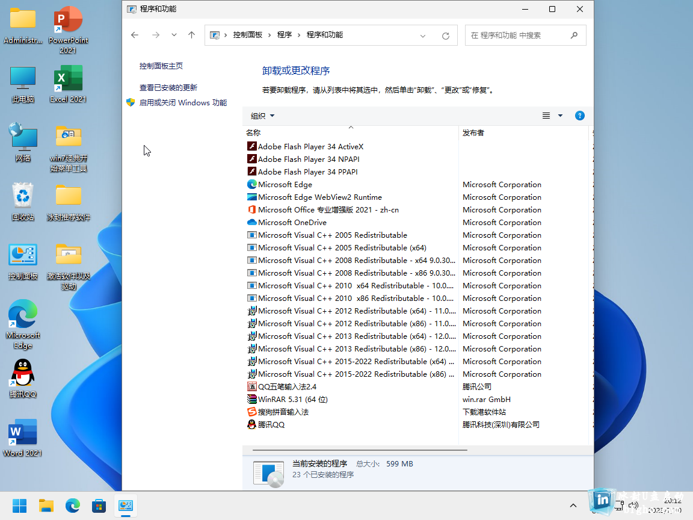
Task: Open 控制面板主页 link
Action: [161, 66]
